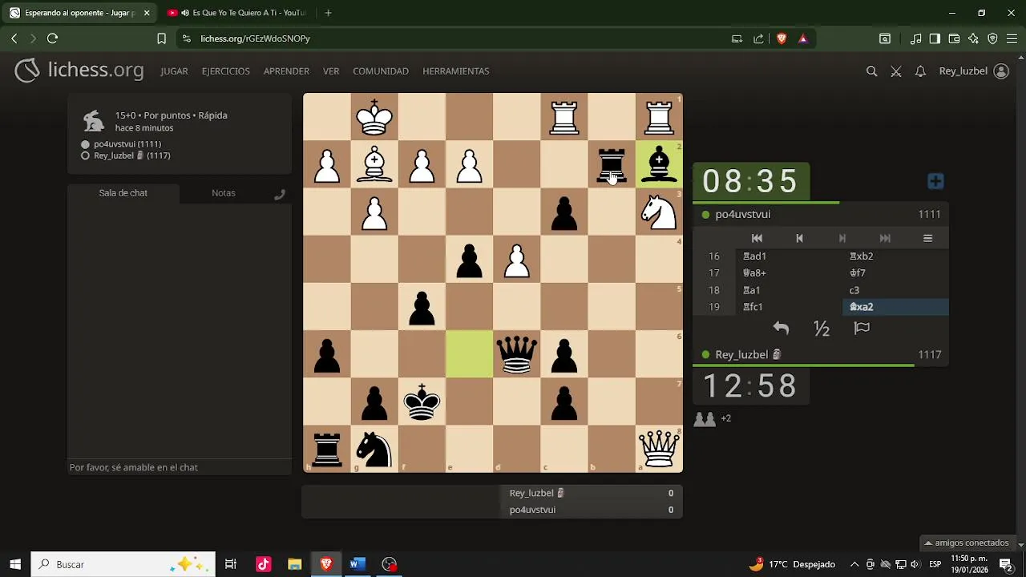Open Brave Wallet icon
The image size is (1026, 577).
(954, 38)
